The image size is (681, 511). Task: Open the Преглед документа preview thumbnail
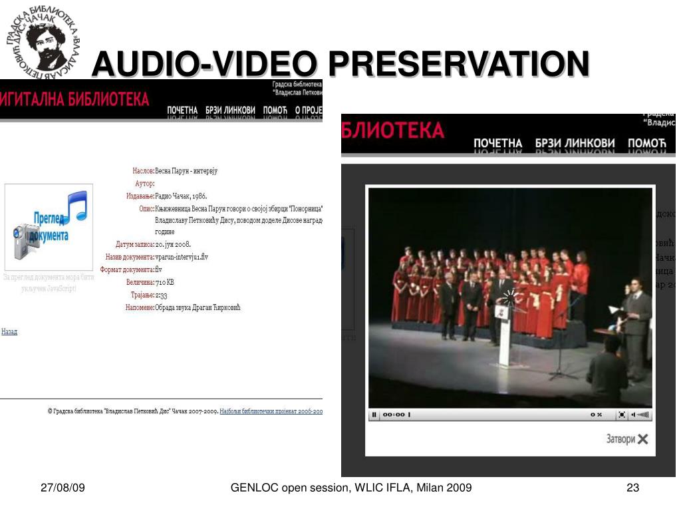tap(49, 227)
